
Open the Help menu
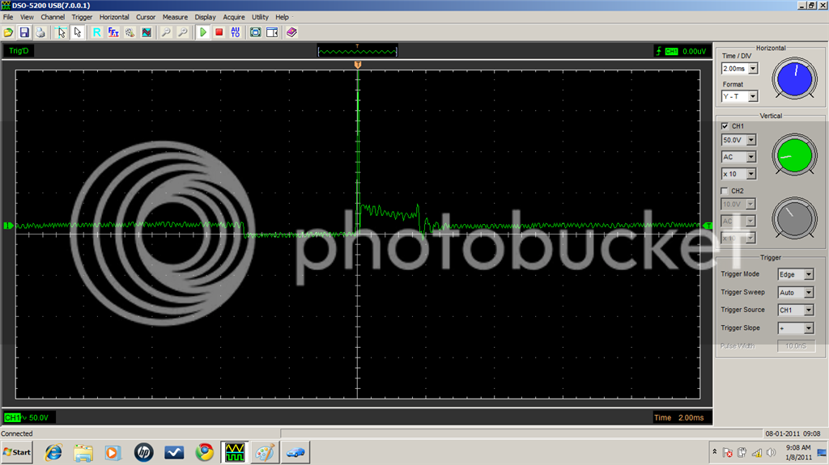(x=282, y=17)
